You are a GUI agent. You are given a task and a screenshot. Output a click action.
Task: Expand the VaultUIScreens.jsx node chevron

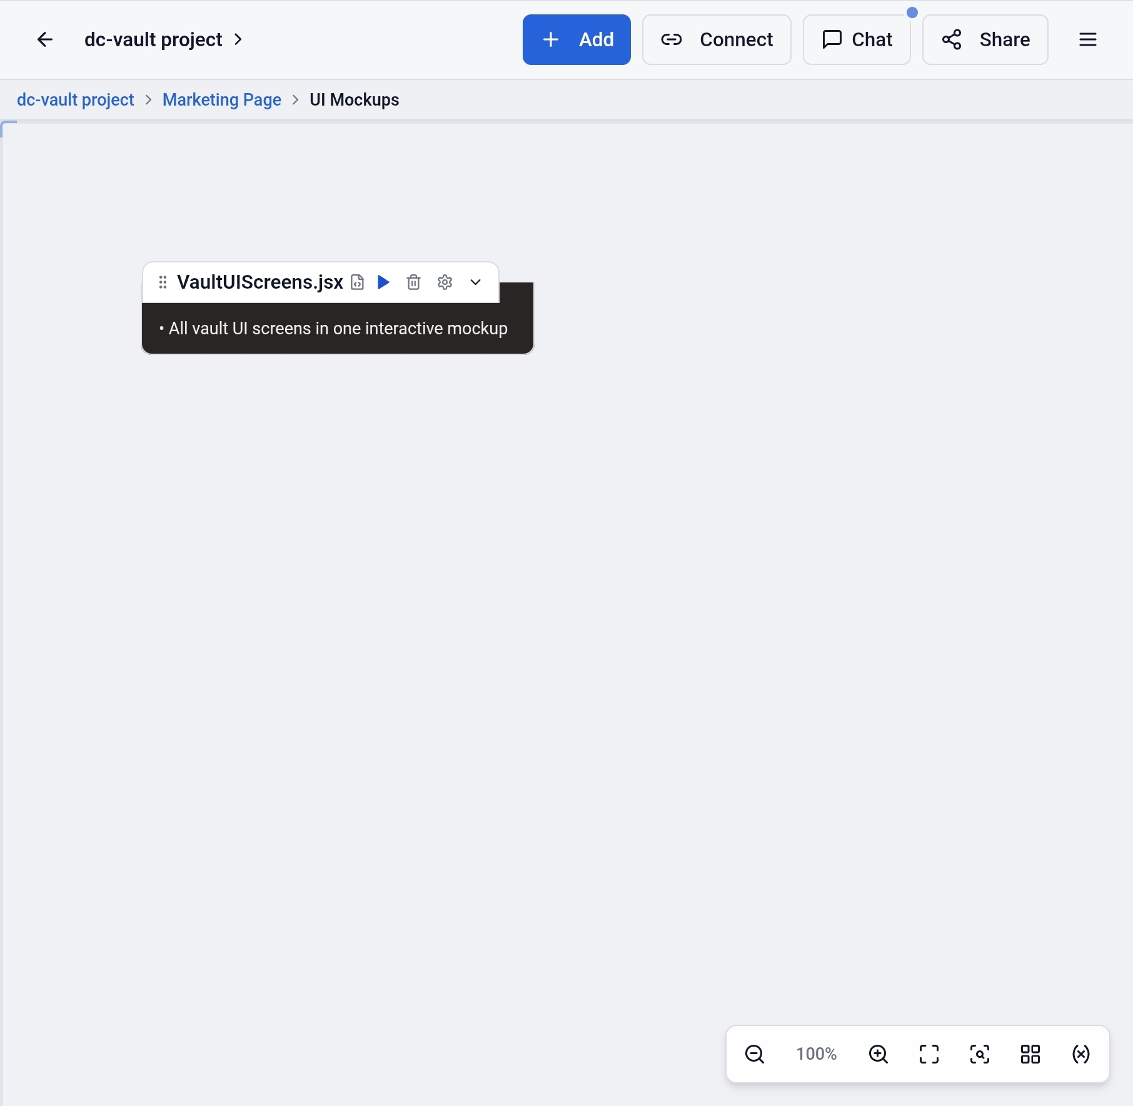tap(475, 282)
